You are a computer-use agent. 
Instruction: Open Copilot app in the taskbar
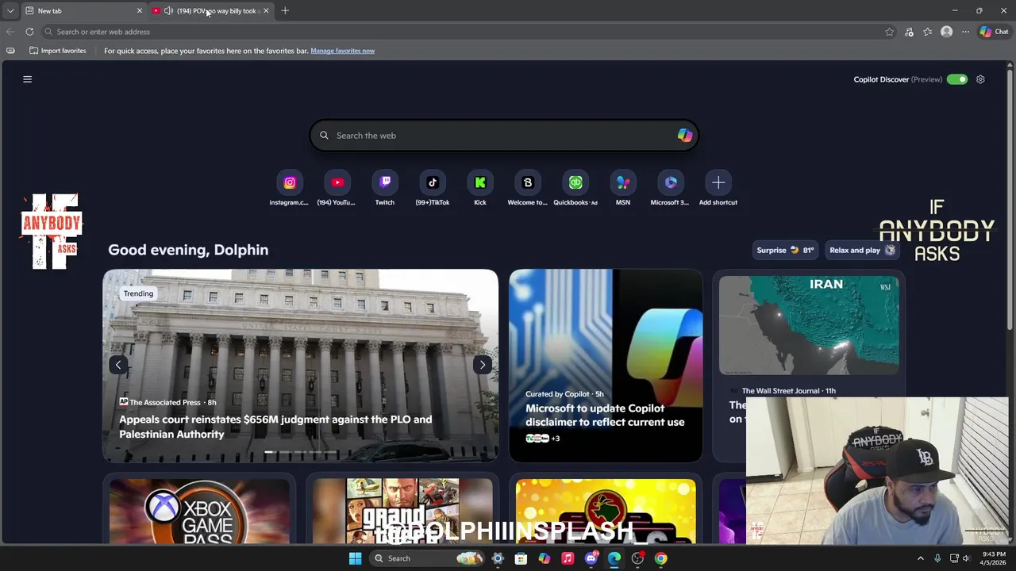pyautogui.click(x=545, y=558)
